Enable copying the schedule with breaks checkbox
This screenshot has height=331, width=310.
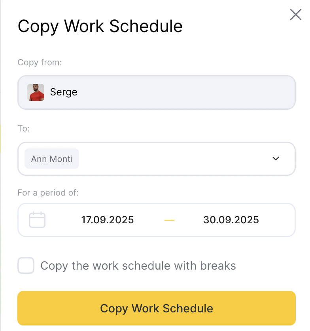pos(26,266)
